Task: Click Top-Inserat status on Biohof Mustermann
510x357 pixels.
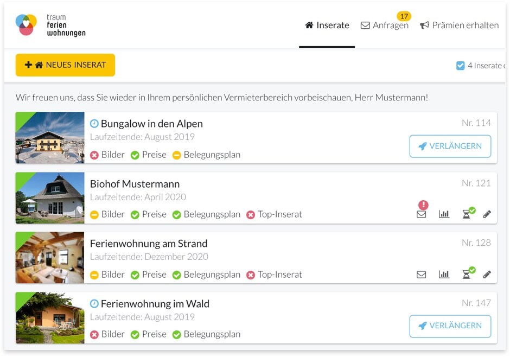Action: 274,214
